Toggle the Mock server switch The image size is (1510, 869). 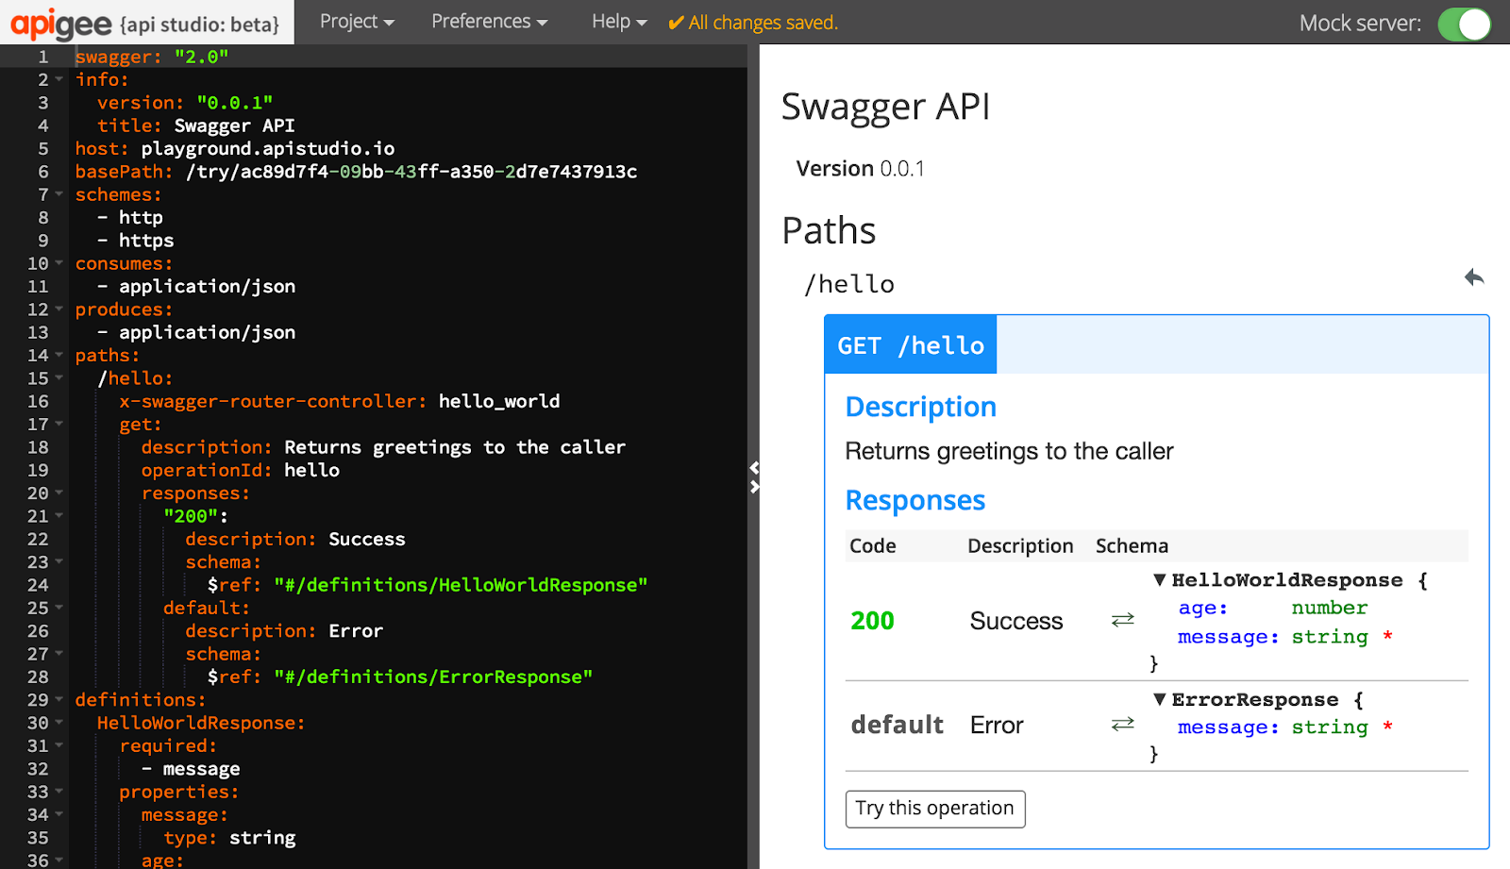coord(1464,24)
